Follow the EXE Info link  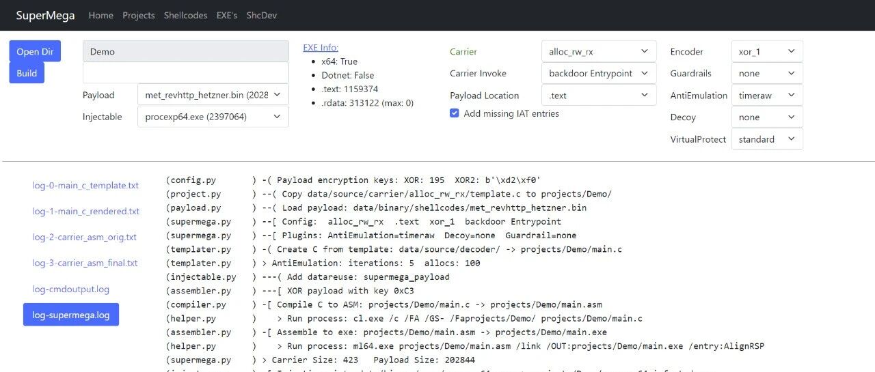coord(321,48)
